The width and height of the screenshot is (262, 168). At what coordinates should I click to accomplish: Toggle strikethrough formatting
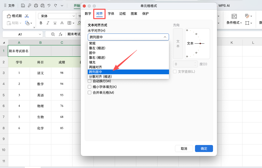(62, 23)
